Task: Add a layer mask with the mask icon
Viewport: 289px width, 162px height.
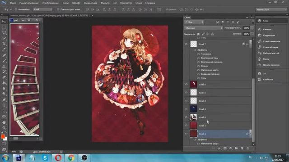Action: [x=225, y=148]
